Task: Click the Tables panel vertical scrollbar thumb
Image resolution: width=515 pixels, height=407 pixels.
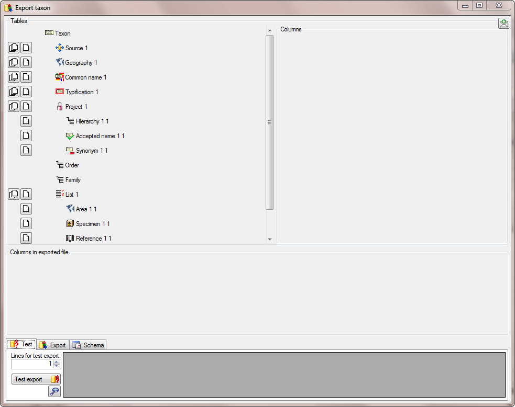Action: (269, 122)
